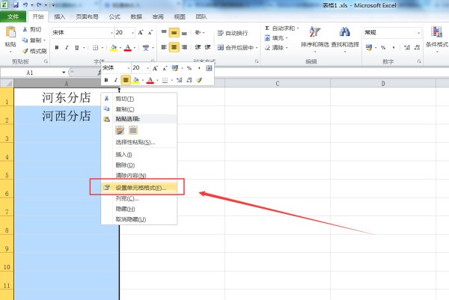The width and height of the screenshot is (449, 300).
Task: Click the ribbon red font color button
Action: point(128,48)
